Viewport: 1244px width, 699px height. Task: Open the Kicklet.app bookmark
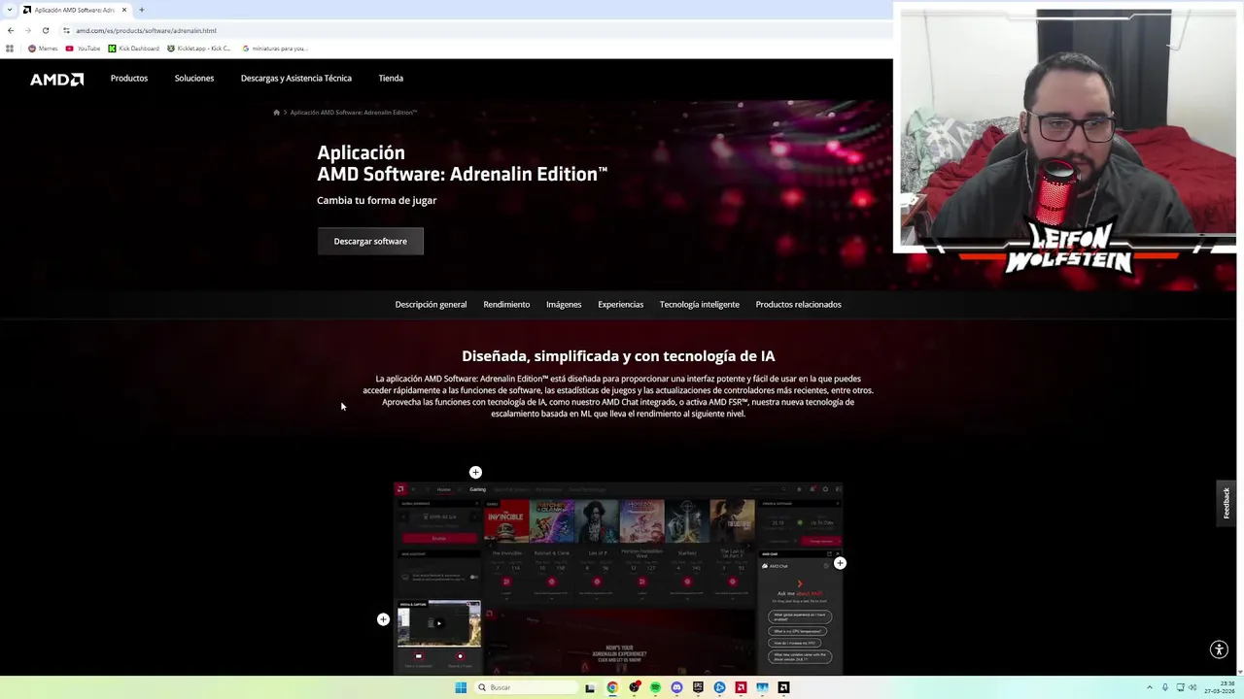click(x=200, y=49)
